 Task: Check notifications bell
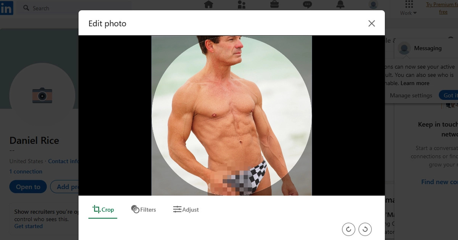pyautogui.click(x=340, y=5)
